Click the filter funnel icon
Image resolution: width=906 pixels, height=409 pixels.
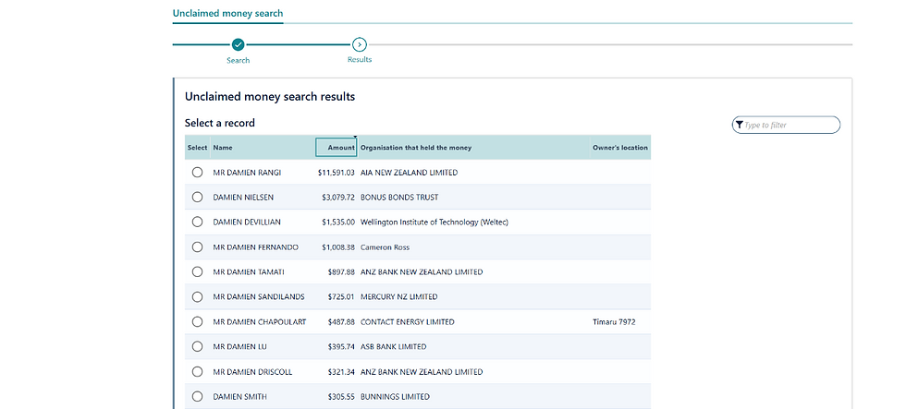(x=739, y=125)
